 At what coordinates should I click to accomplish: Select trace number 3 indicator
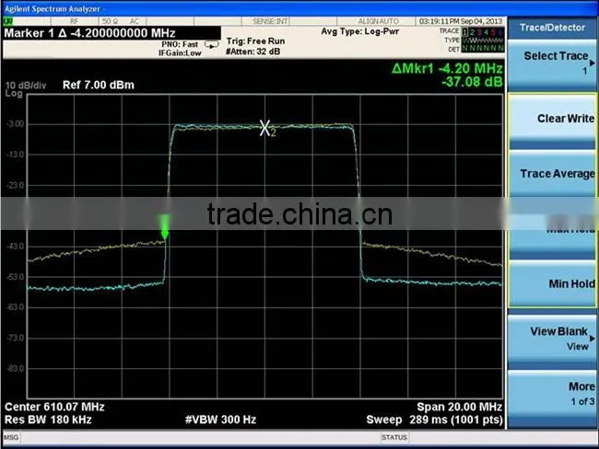(479, 32)
